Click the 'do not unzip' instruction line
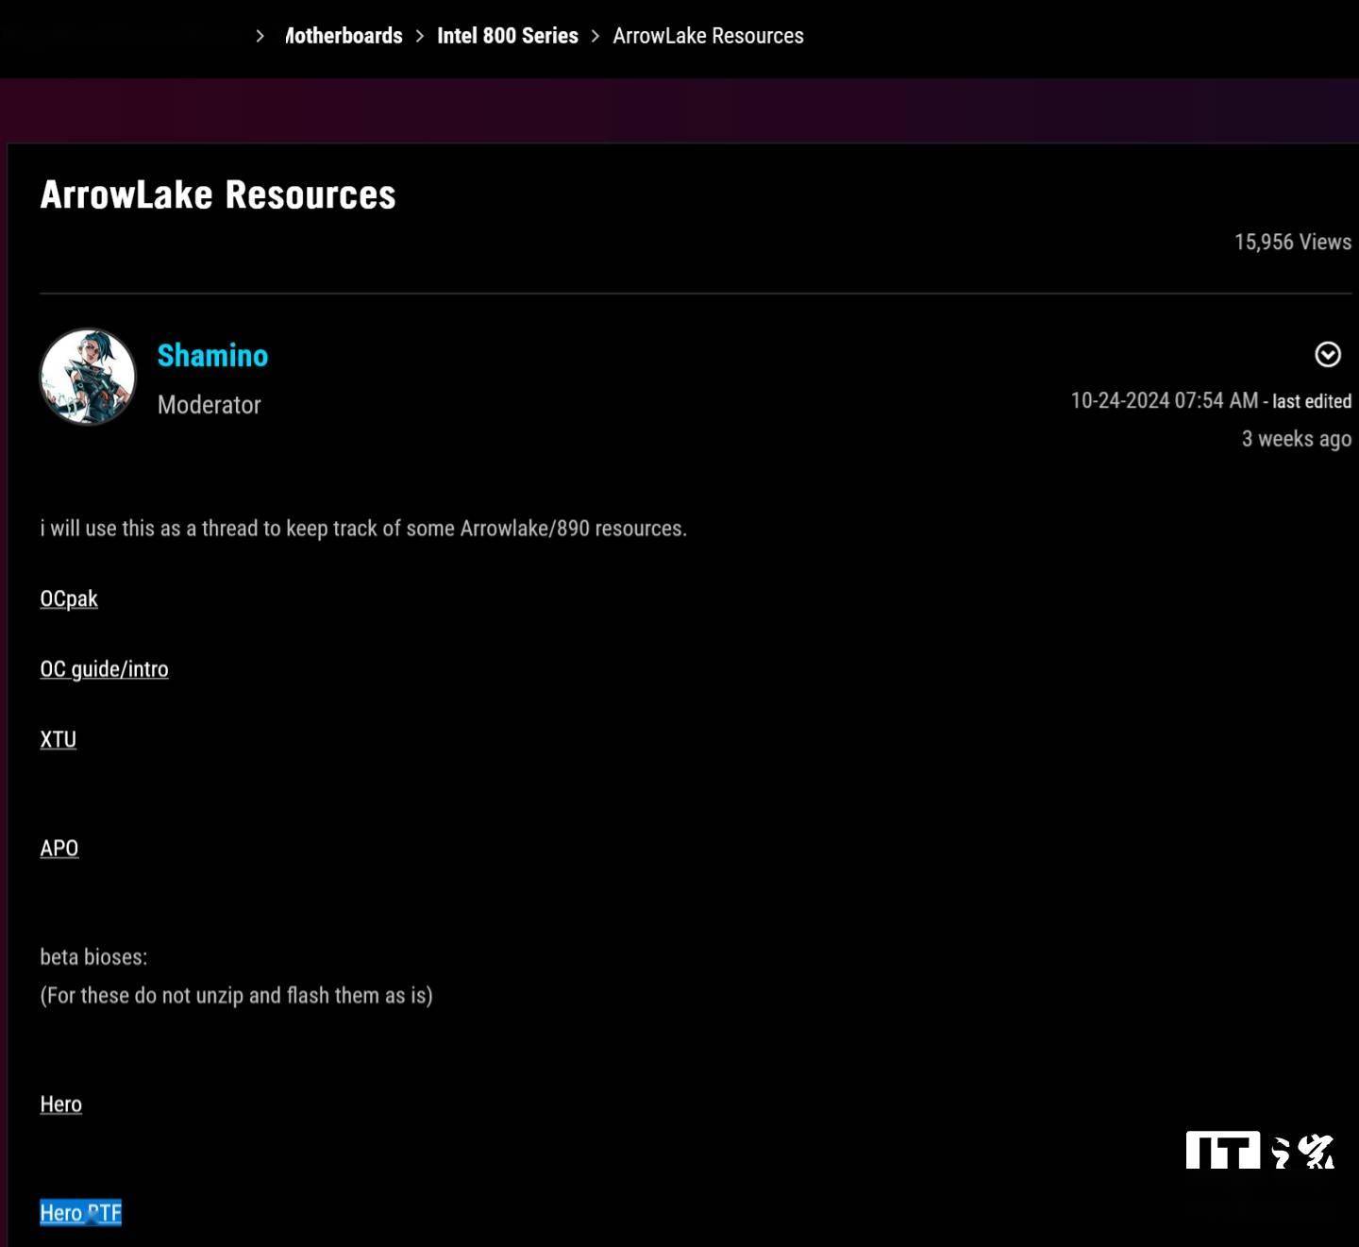Screen dimensions: 1359x1247 click(236, 996)
